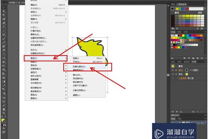Select the Eyedropper tool
This screenshot has height=139, width=208.
(4, 85)
